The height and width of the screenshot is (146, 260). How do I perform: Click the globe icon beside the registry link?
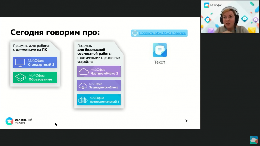(x=135, y=33)
